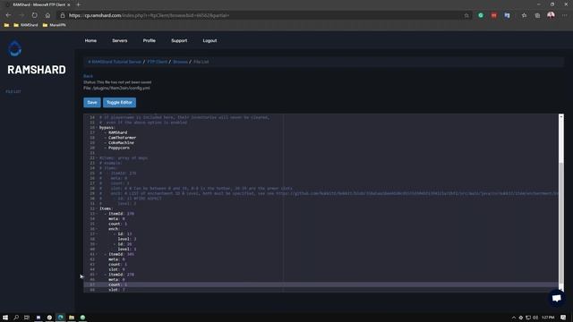Open the Windows Start menu
573x322 pixels.
coord(5,318)
